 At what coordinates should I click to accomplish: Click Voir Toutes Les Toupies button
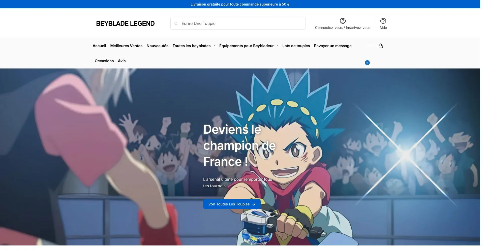click(232, 204)
